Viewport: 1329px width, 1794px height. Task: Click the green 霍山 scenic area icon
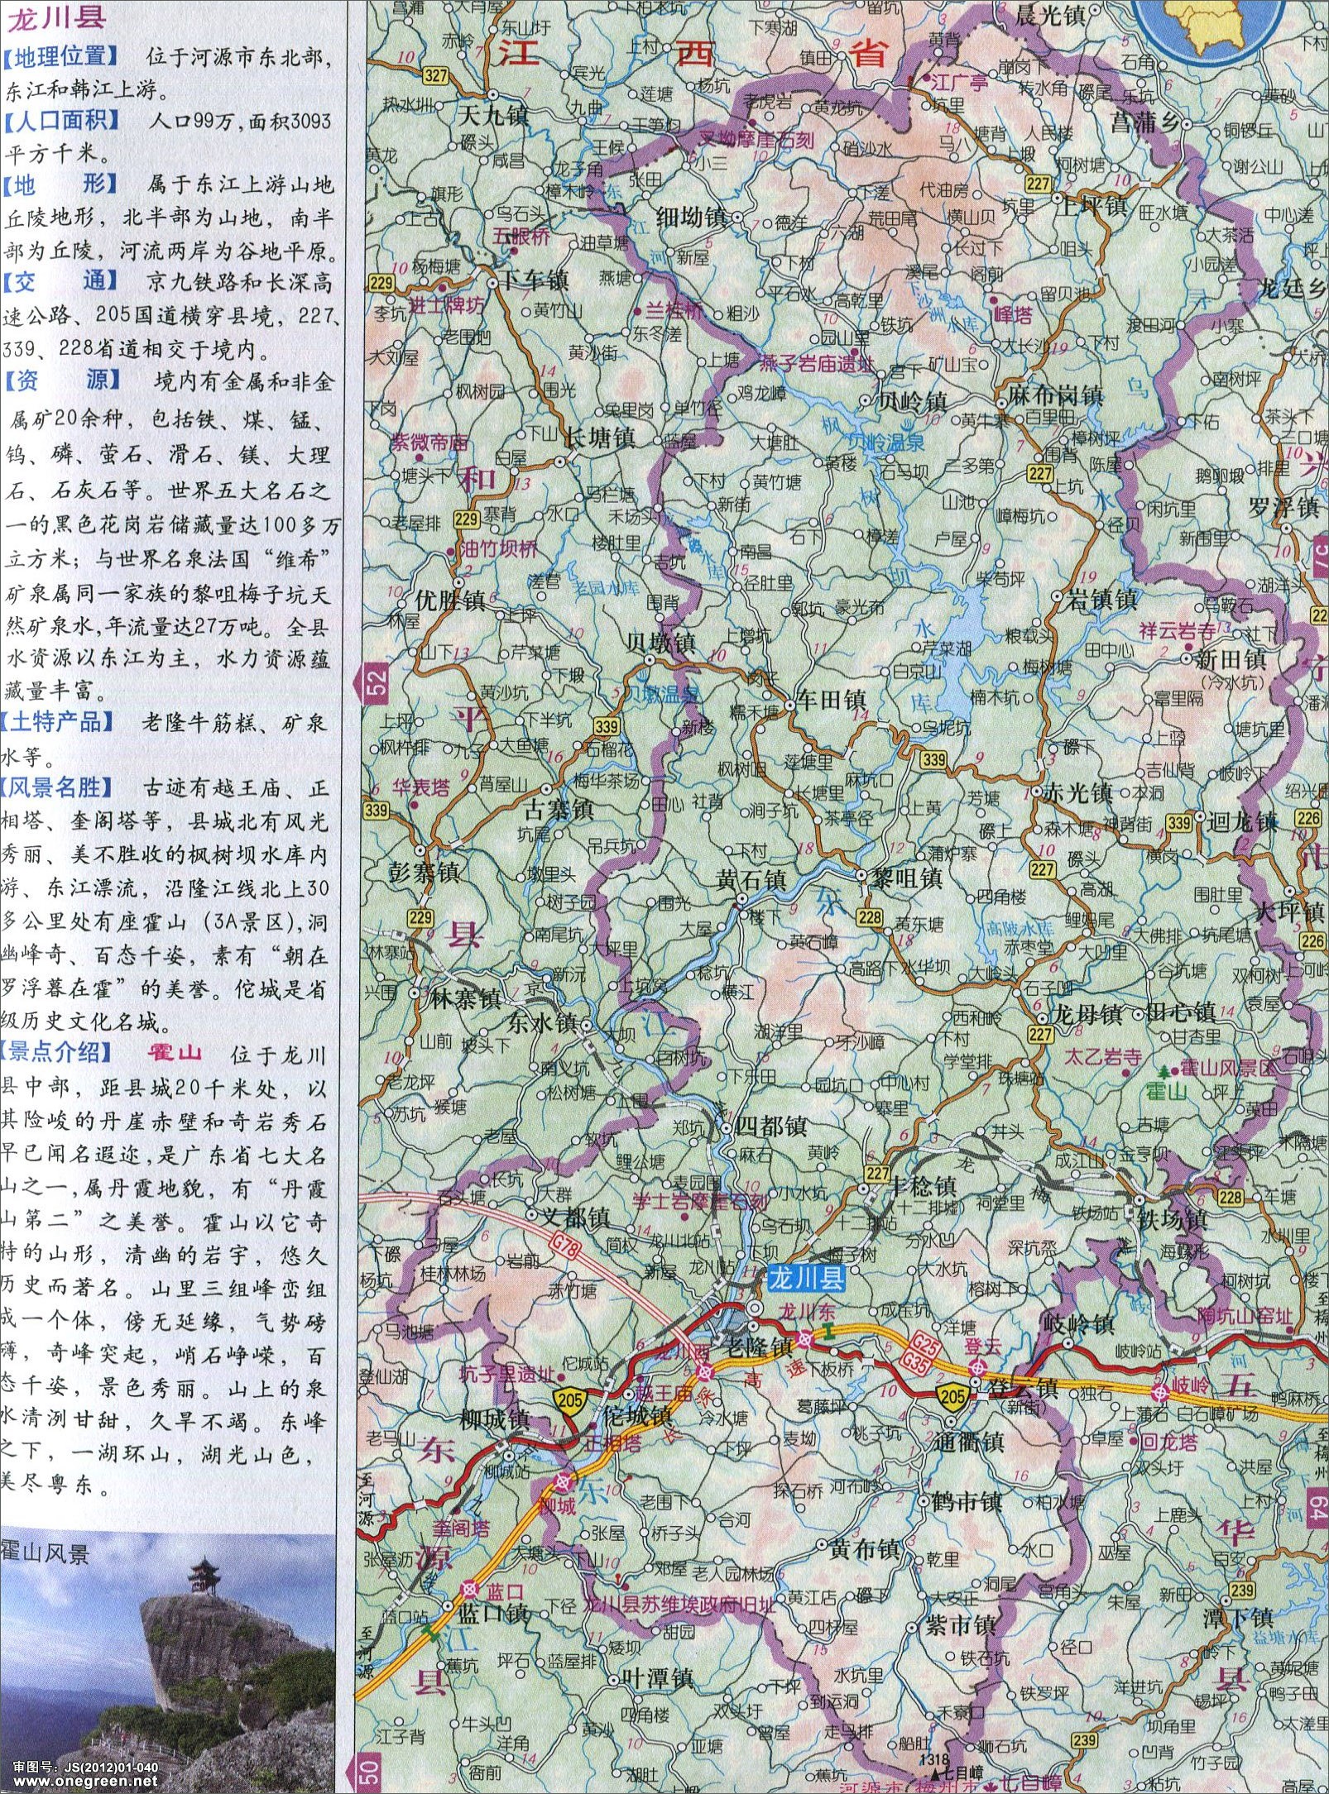pyautogui.click(x=1168, y=1069)
